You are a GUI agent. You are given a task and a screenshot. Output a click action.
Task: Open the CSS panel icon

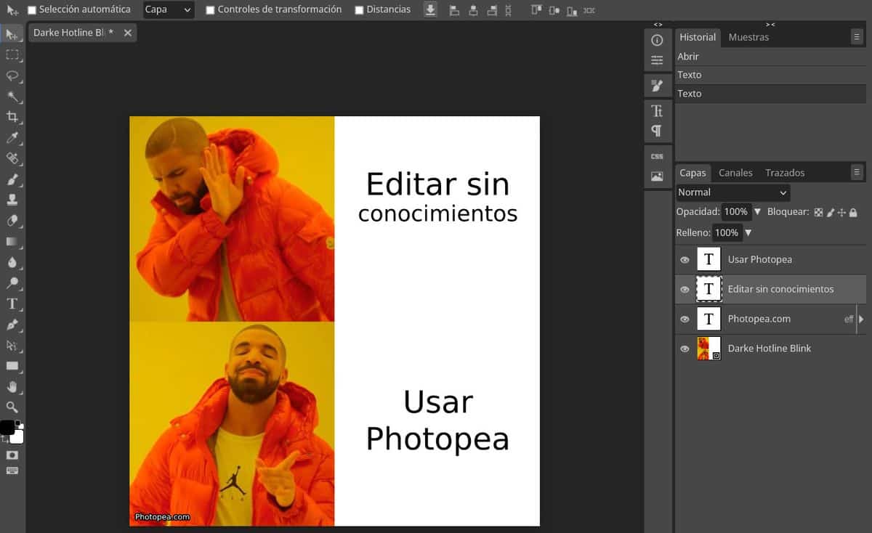click(x=657, y=155)
